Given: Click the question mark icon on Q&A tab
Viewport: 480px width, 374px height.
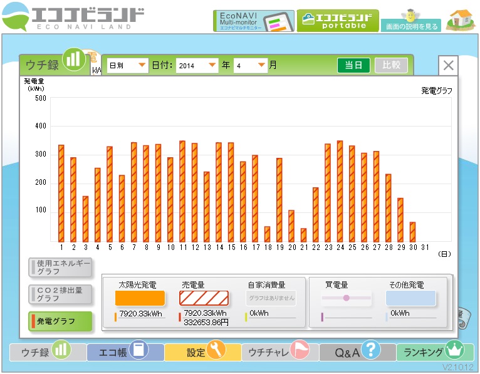Looking at the screenshot, I should pyautogui.click(x=371, y=350).
